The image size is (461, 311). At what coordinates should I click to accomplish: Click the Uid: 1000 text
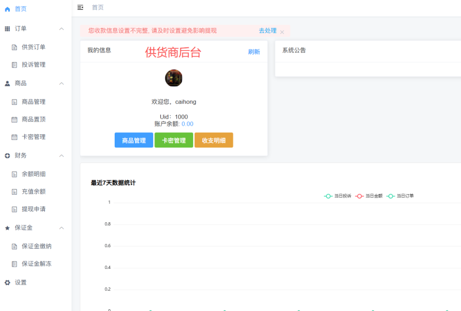click(174, 117)
